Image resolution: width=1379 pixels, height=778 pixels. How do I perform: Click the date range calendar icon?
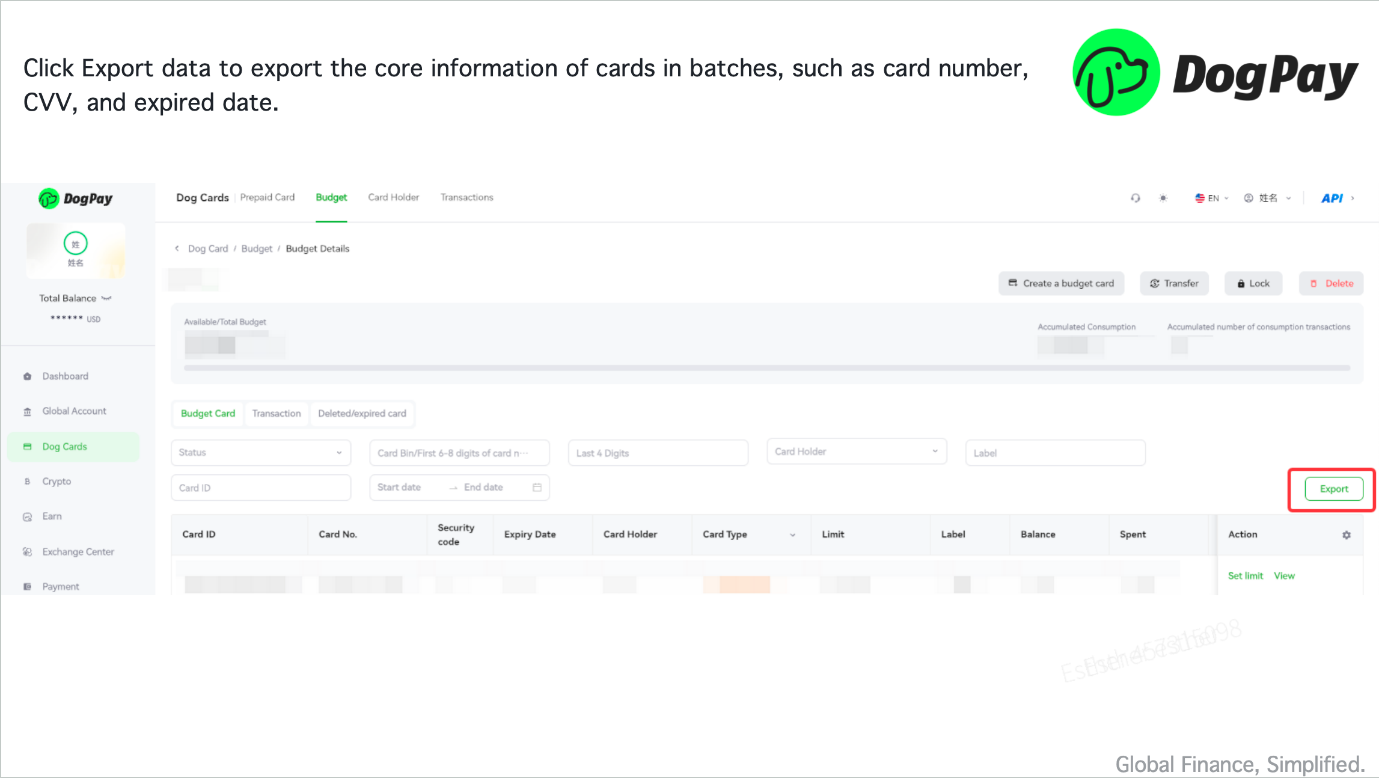[x=537, y=488]
